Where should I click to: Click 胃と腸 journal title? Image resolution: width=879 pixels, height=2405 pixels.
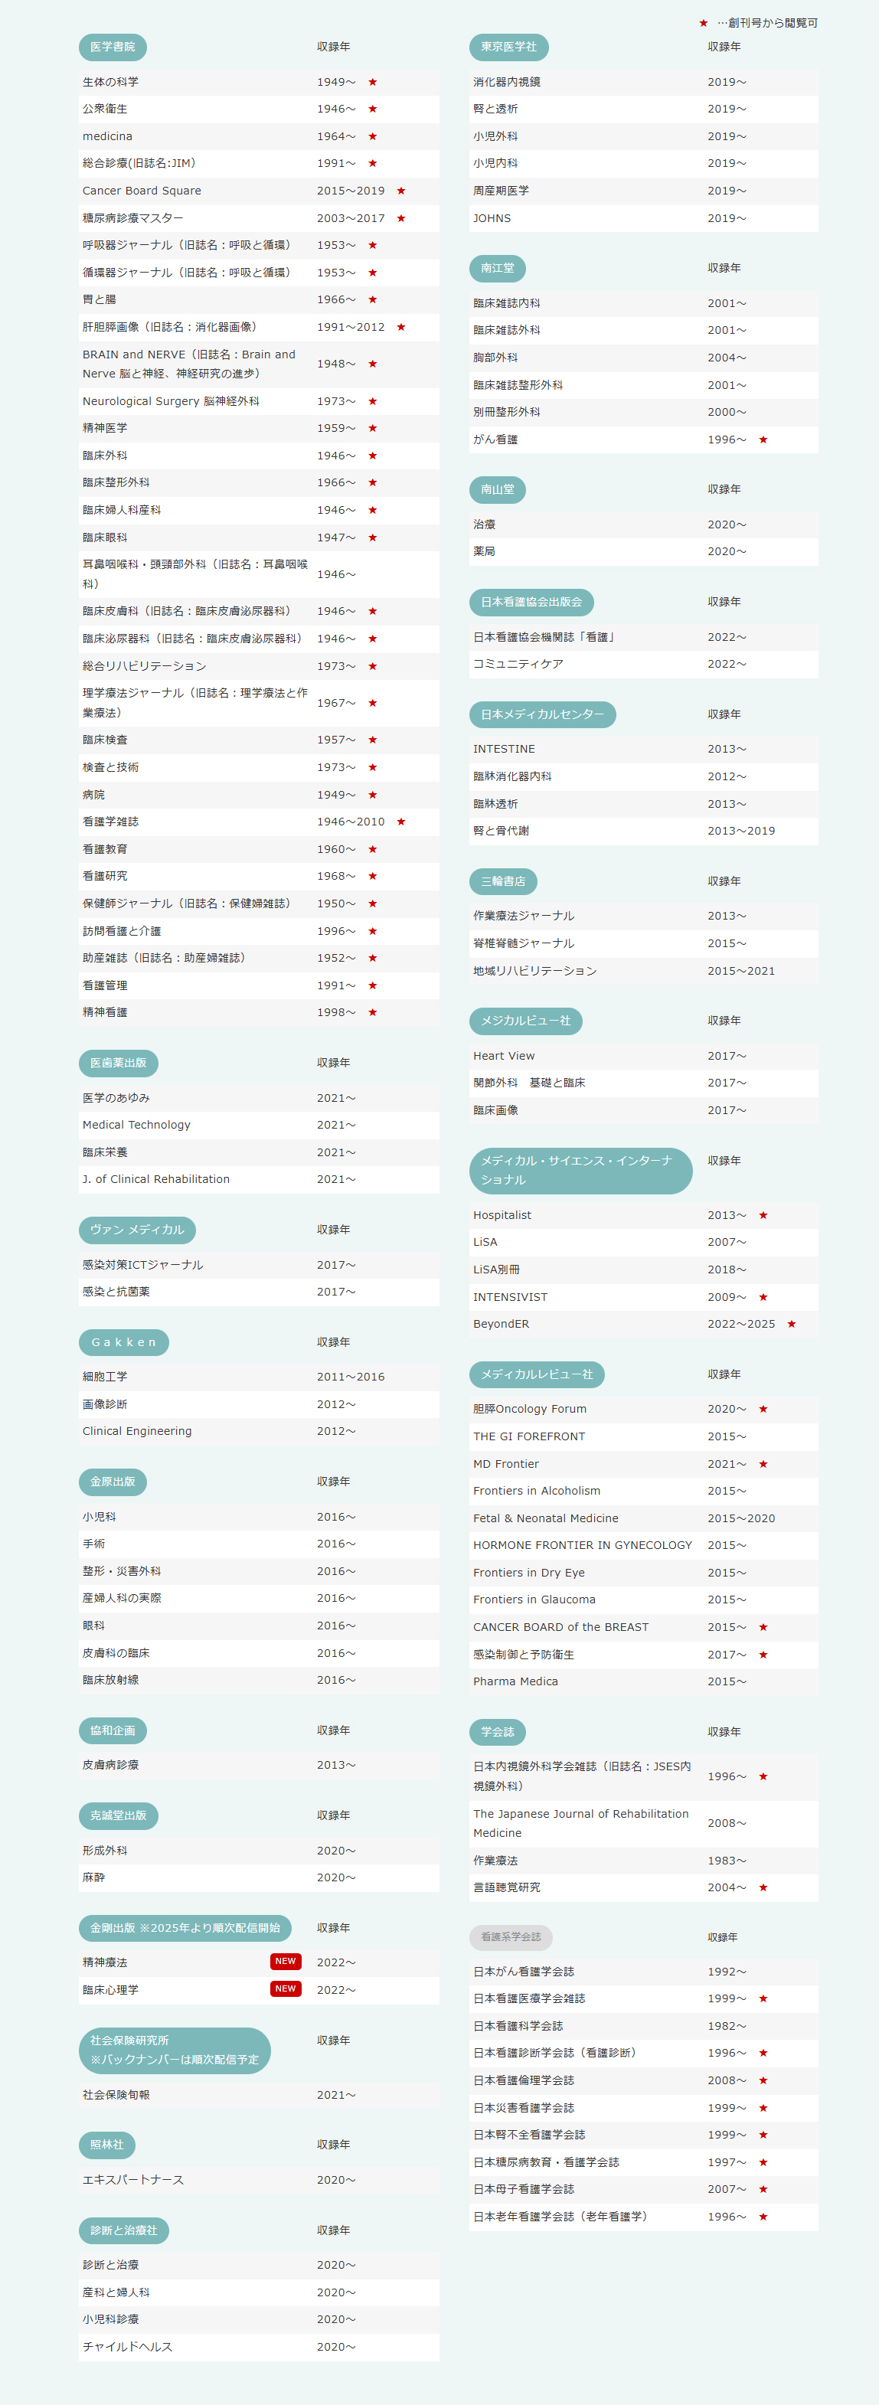(99, 299)
